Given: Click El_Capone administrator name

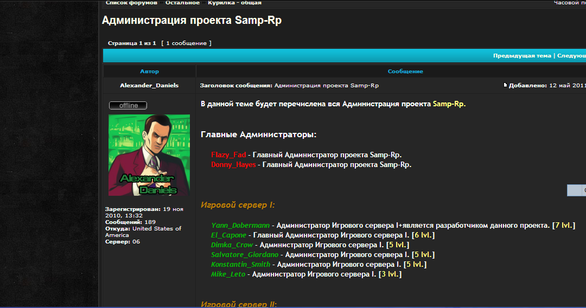Looking at the screenshot, I should [228, 235].
